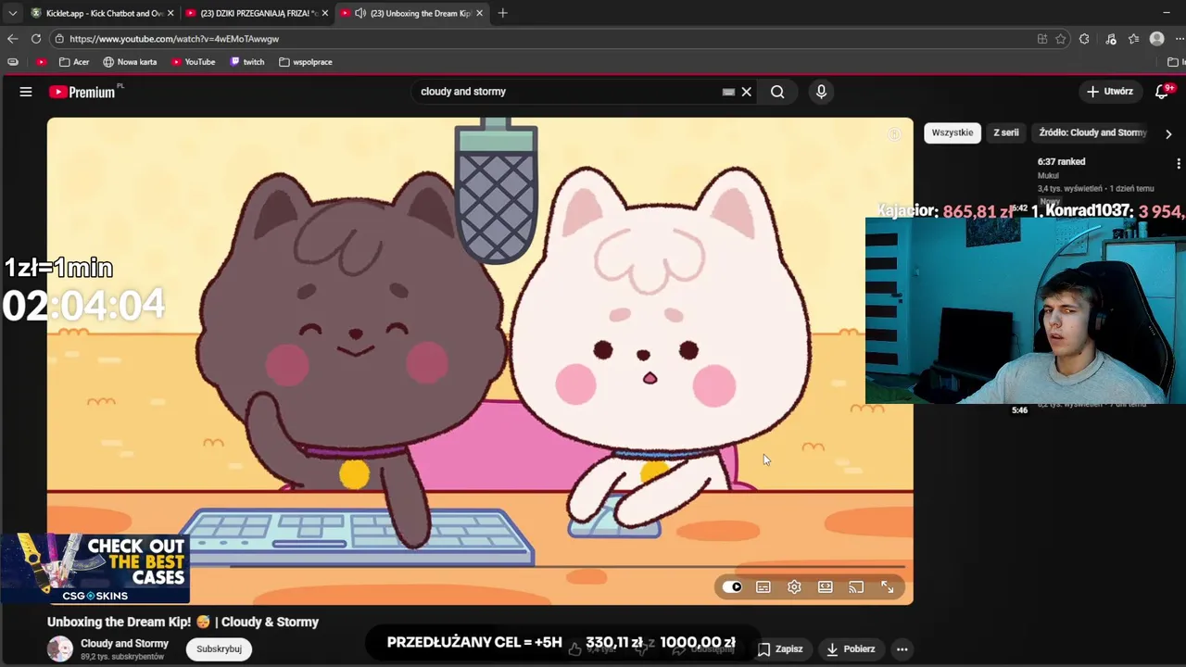This screenshot has height=667, width=1186.
Task: Open the twitch bookmark
Action: tap(246, 62)
